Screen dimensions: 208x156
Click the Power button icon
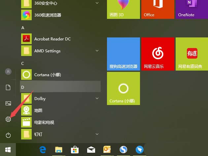[8, 135]
